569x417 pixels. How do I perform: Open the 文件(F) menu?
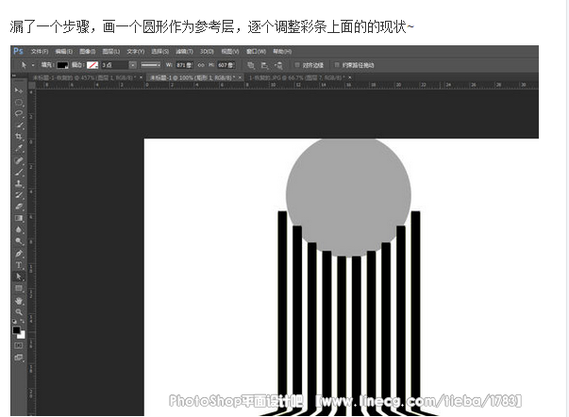tap(39, 51)
